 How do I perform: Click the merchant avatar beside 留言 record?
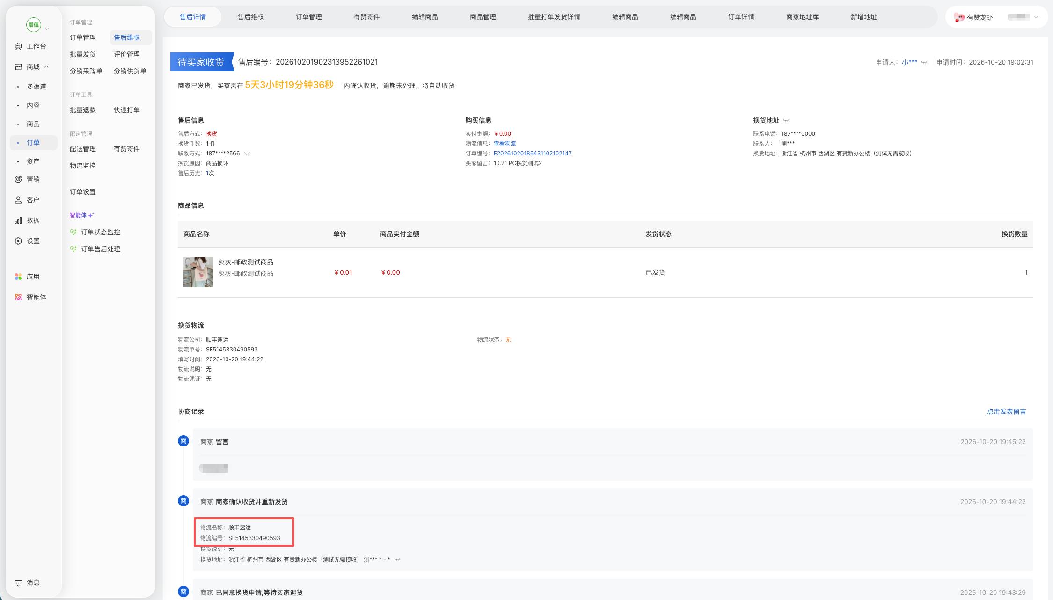183,441
